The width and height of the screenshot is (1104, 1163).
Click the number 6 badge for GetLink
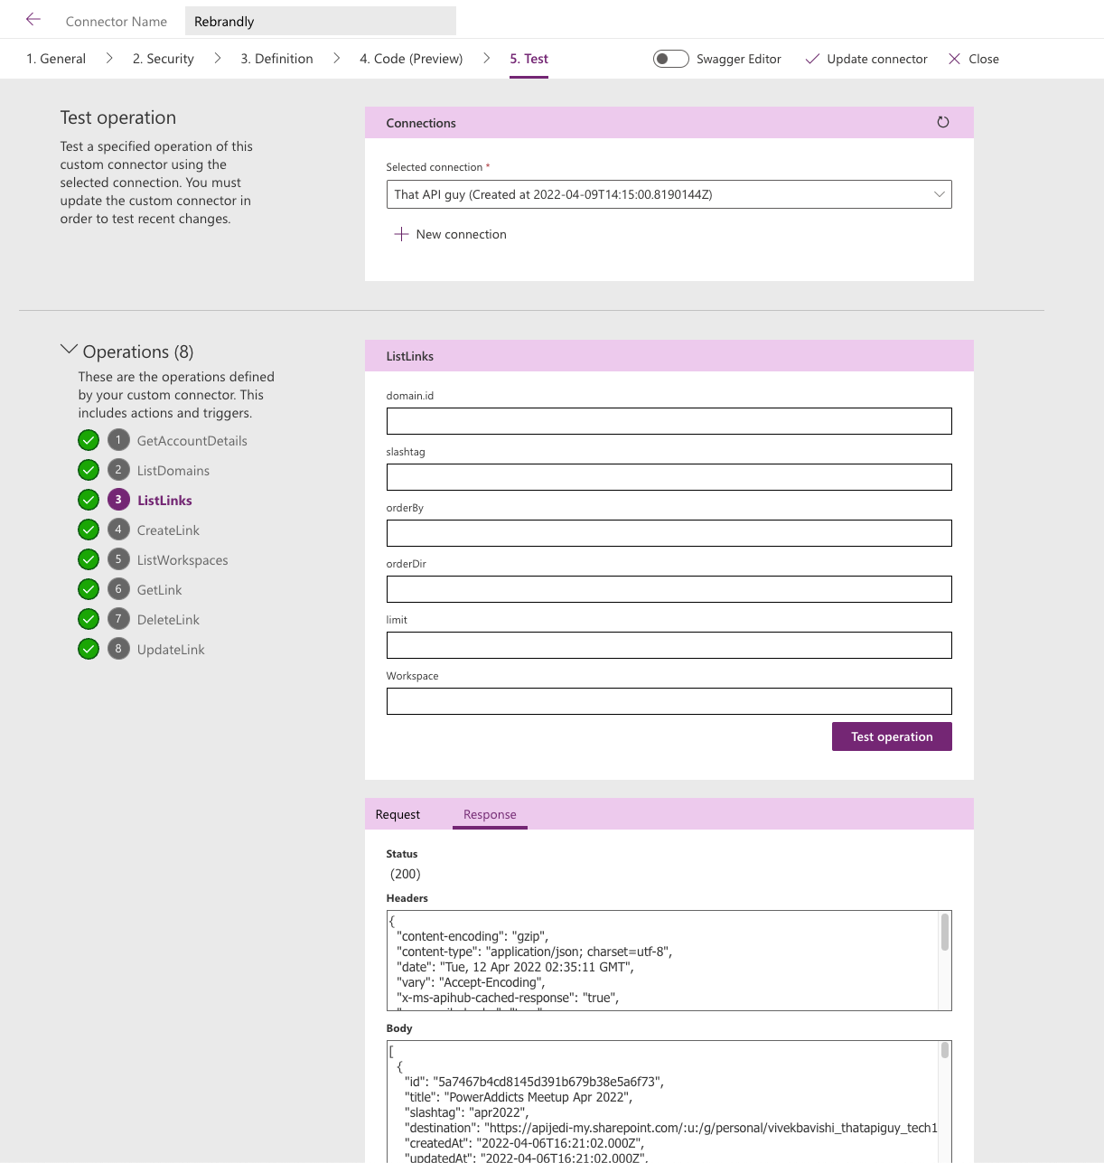(118, 589)
